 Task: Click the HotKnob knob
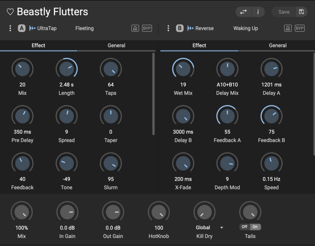click(x=159, y=212)
